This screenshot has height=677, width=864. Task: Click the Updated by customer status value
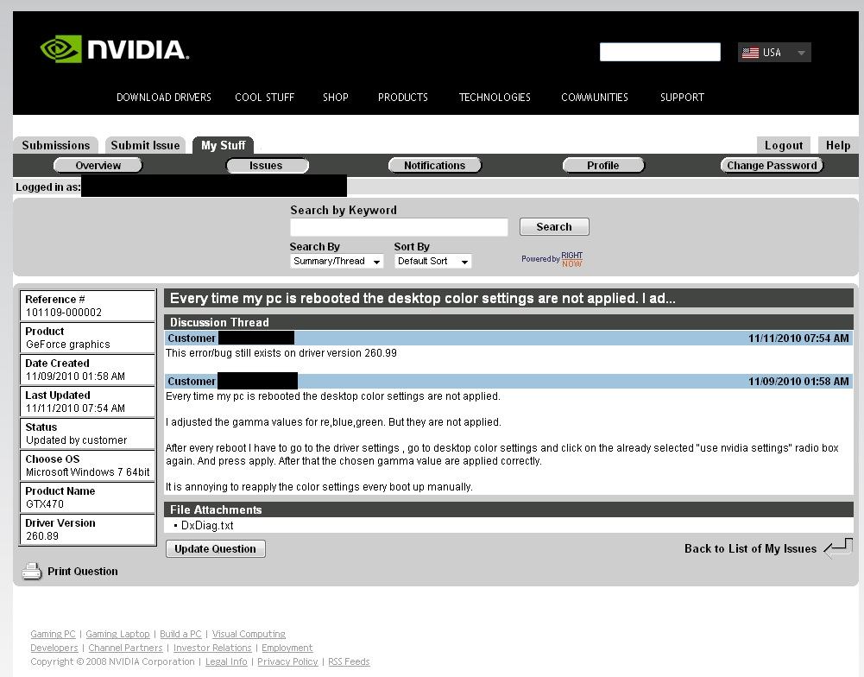76,440
